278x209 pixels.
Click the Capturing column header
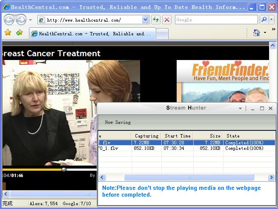pos(146,136)
